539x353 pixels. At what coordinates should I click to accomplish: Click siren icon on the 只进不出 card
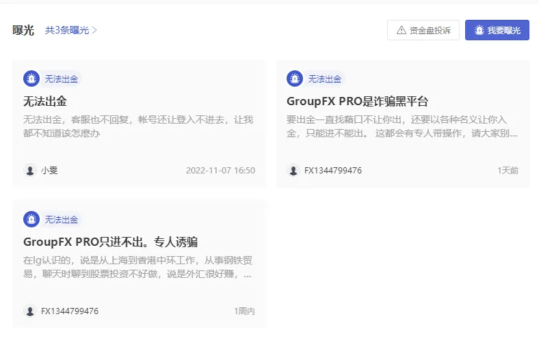(x=31, y=219)
